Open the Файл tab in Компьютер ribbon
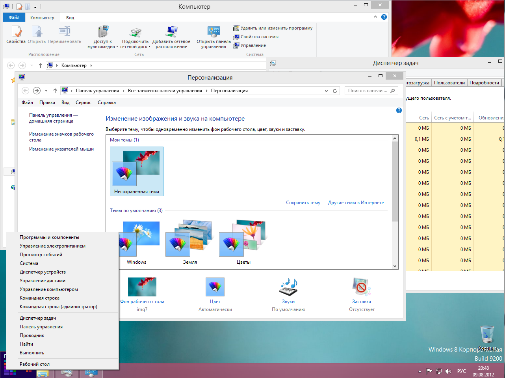The image size is (505, 378). tap(14, 17)
